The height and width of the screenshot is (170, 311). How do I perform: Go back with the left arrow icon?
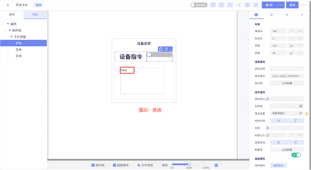pyautogui.click(x=8, y=5)
